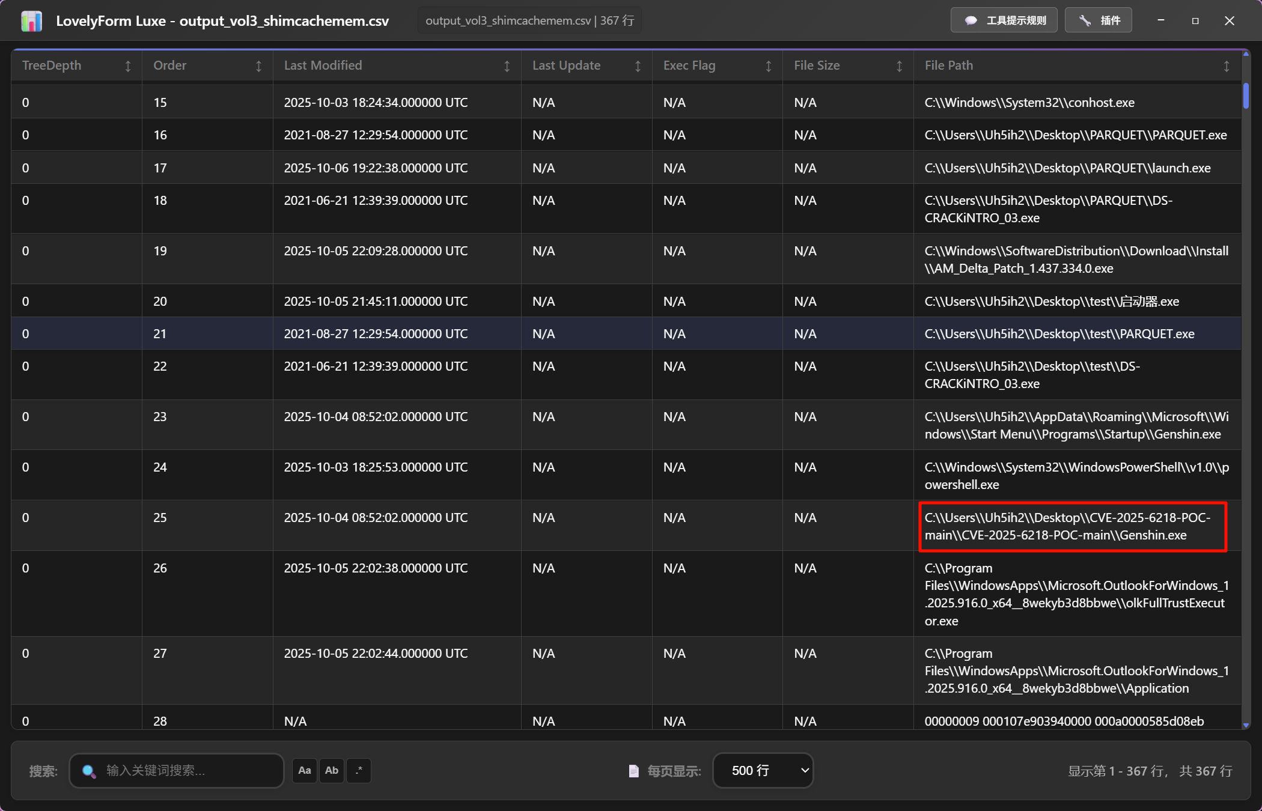
Task: Click the File Size sort arrows
Action: (899, 66)
